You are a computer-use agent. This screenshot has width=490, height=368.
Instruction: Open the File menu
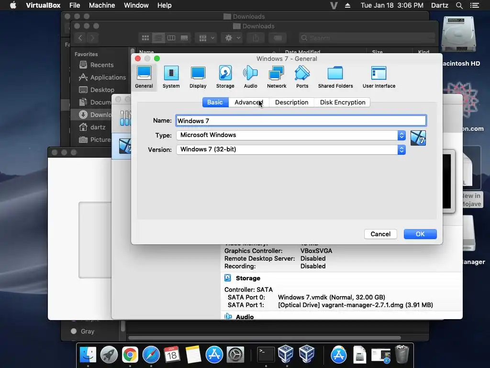[75, 5]
